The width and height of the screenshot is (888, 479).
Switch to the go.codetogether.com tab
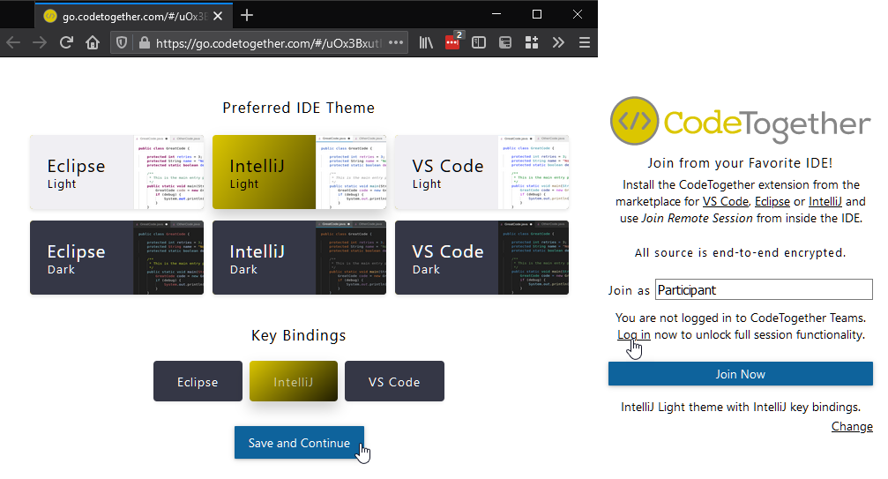[132, 16]
